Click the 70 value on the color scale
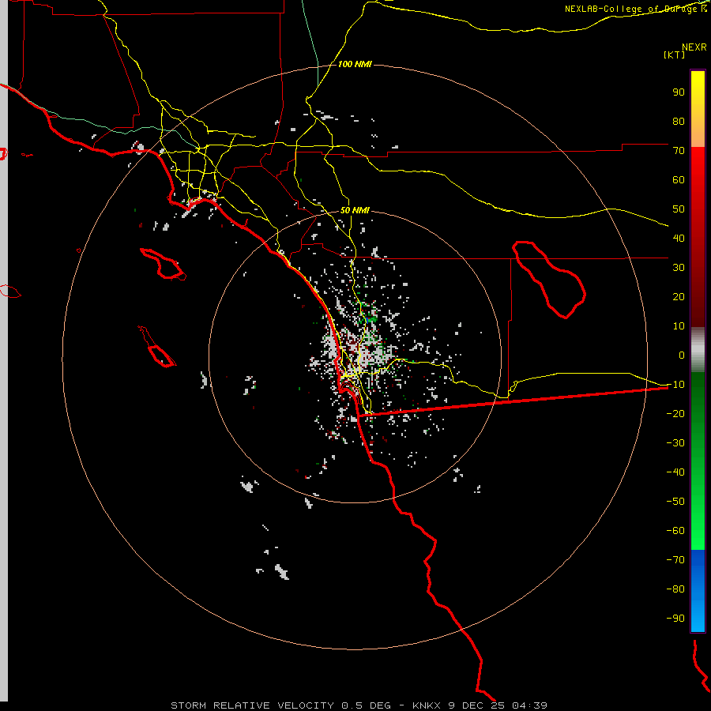The height and width of the screenshot is (711, 711). click(679, 151)
